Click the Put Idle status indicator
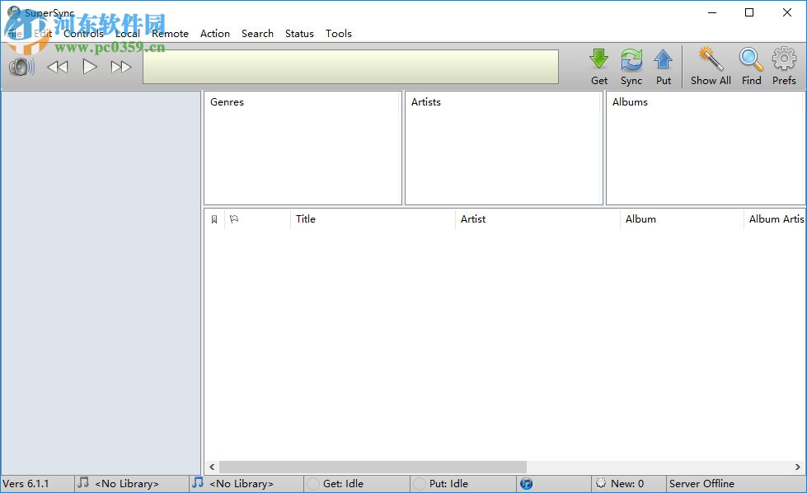Viewport: 807px width, 493px height. [x=420, y=484]
